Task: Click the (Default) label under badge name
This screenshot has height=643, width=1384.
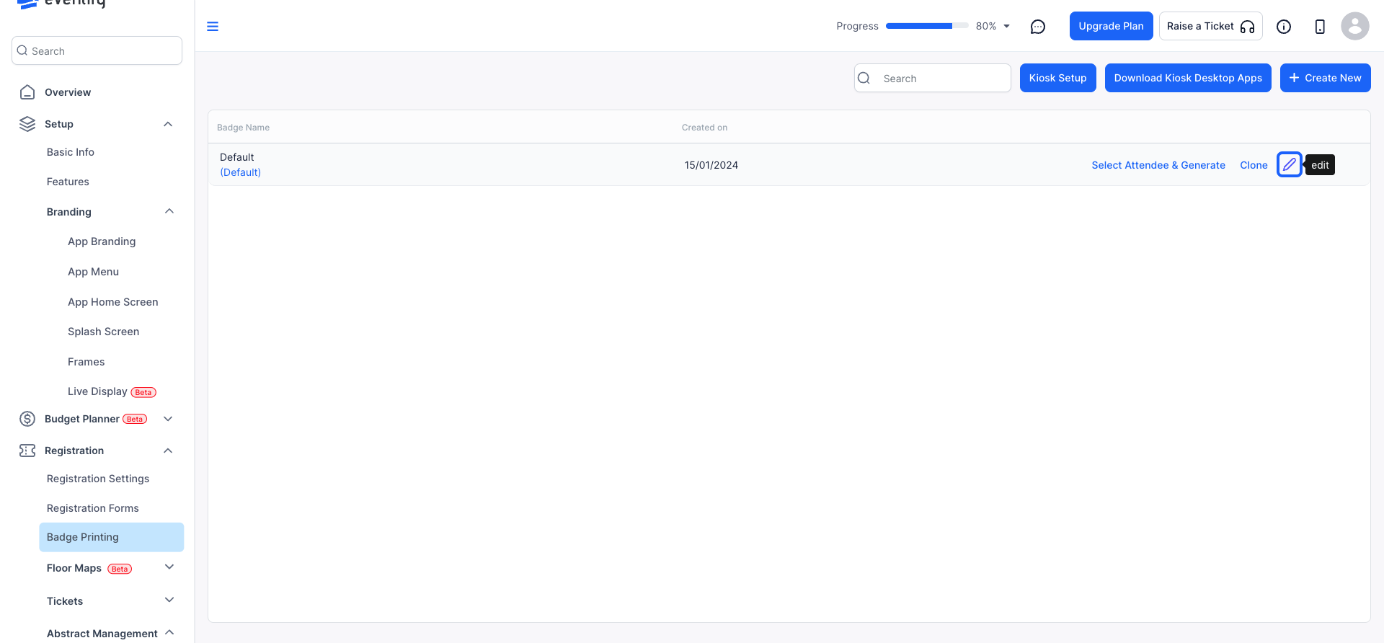Action: tap(241, 172)
